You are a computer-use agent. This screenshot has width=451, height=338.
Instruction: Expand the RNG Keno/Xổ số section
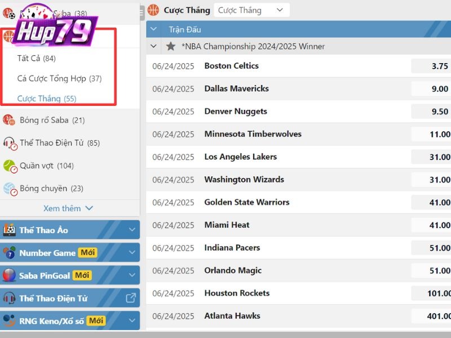pos(132,321)
